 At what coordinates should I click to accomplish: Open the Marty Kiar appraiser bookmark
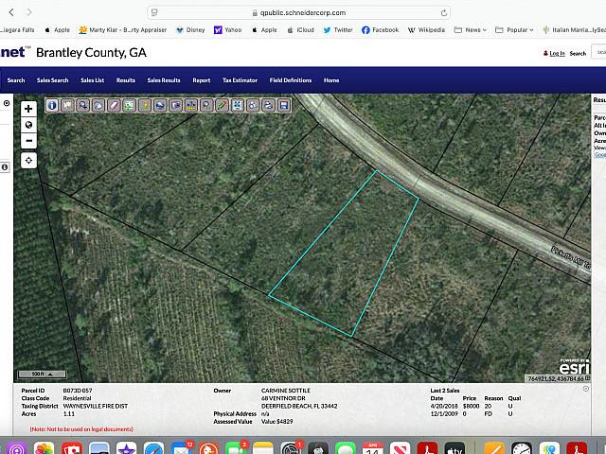(x=122, y=29)
